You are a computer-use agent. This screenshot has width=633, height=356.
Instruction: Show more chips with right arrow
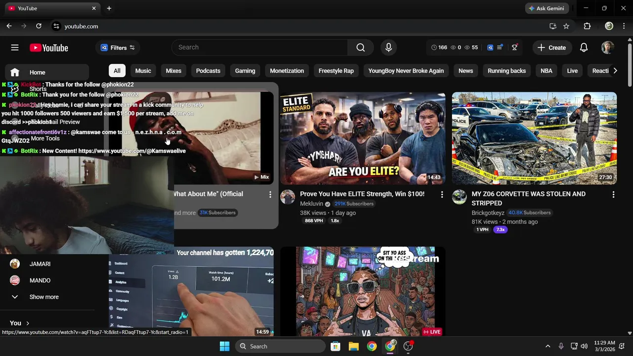coord(615,71)
